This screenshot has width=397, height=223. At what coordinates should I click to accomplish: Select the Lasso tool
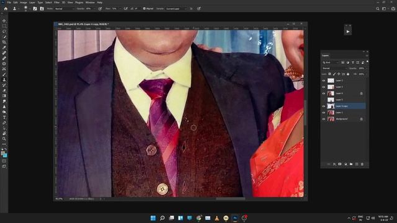pyautogui.click(x=4, y=32)
